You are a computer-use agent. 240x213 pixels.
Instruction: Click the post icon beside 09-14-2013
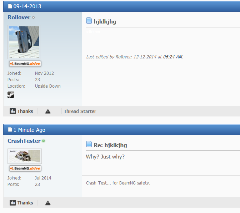pos(10,6)
